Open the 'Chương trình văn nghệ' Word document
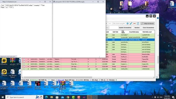 (x=4, y=85)
